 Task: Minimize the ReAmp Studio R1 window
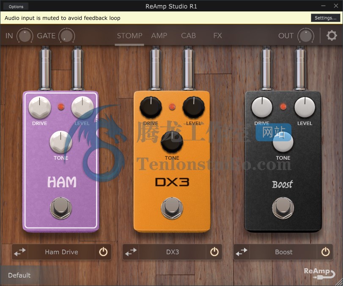tap(323, 6)
